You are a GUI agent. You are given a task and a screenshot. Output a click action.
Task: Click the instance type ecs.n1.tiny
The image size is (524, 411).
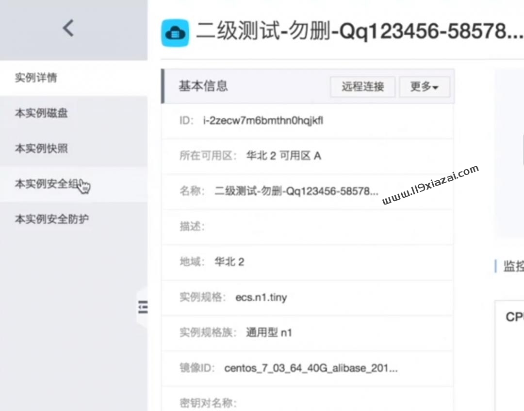point(261,297)
